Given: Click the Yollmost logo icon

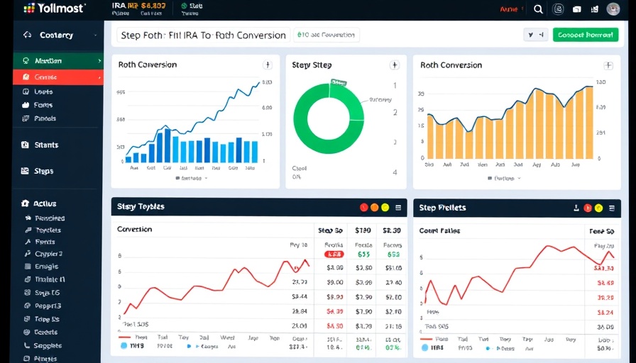Looking at the screenshot, I should point(28,9).
